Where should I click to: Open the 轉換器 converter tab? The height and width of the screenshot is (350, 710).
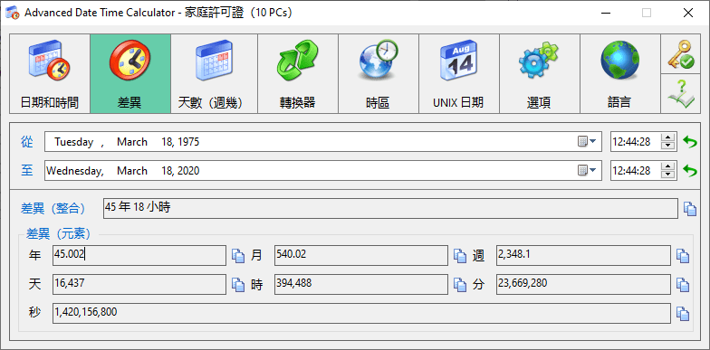pyautogui.click(x=298, y=74)
